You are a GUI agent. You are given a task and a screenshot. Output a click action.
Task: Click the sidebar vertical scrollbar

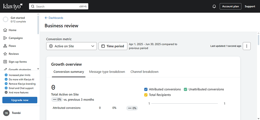(38, 24)
